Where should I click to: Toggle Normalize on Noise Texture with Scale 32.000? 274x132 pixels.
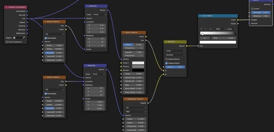[x=46, y=94]
